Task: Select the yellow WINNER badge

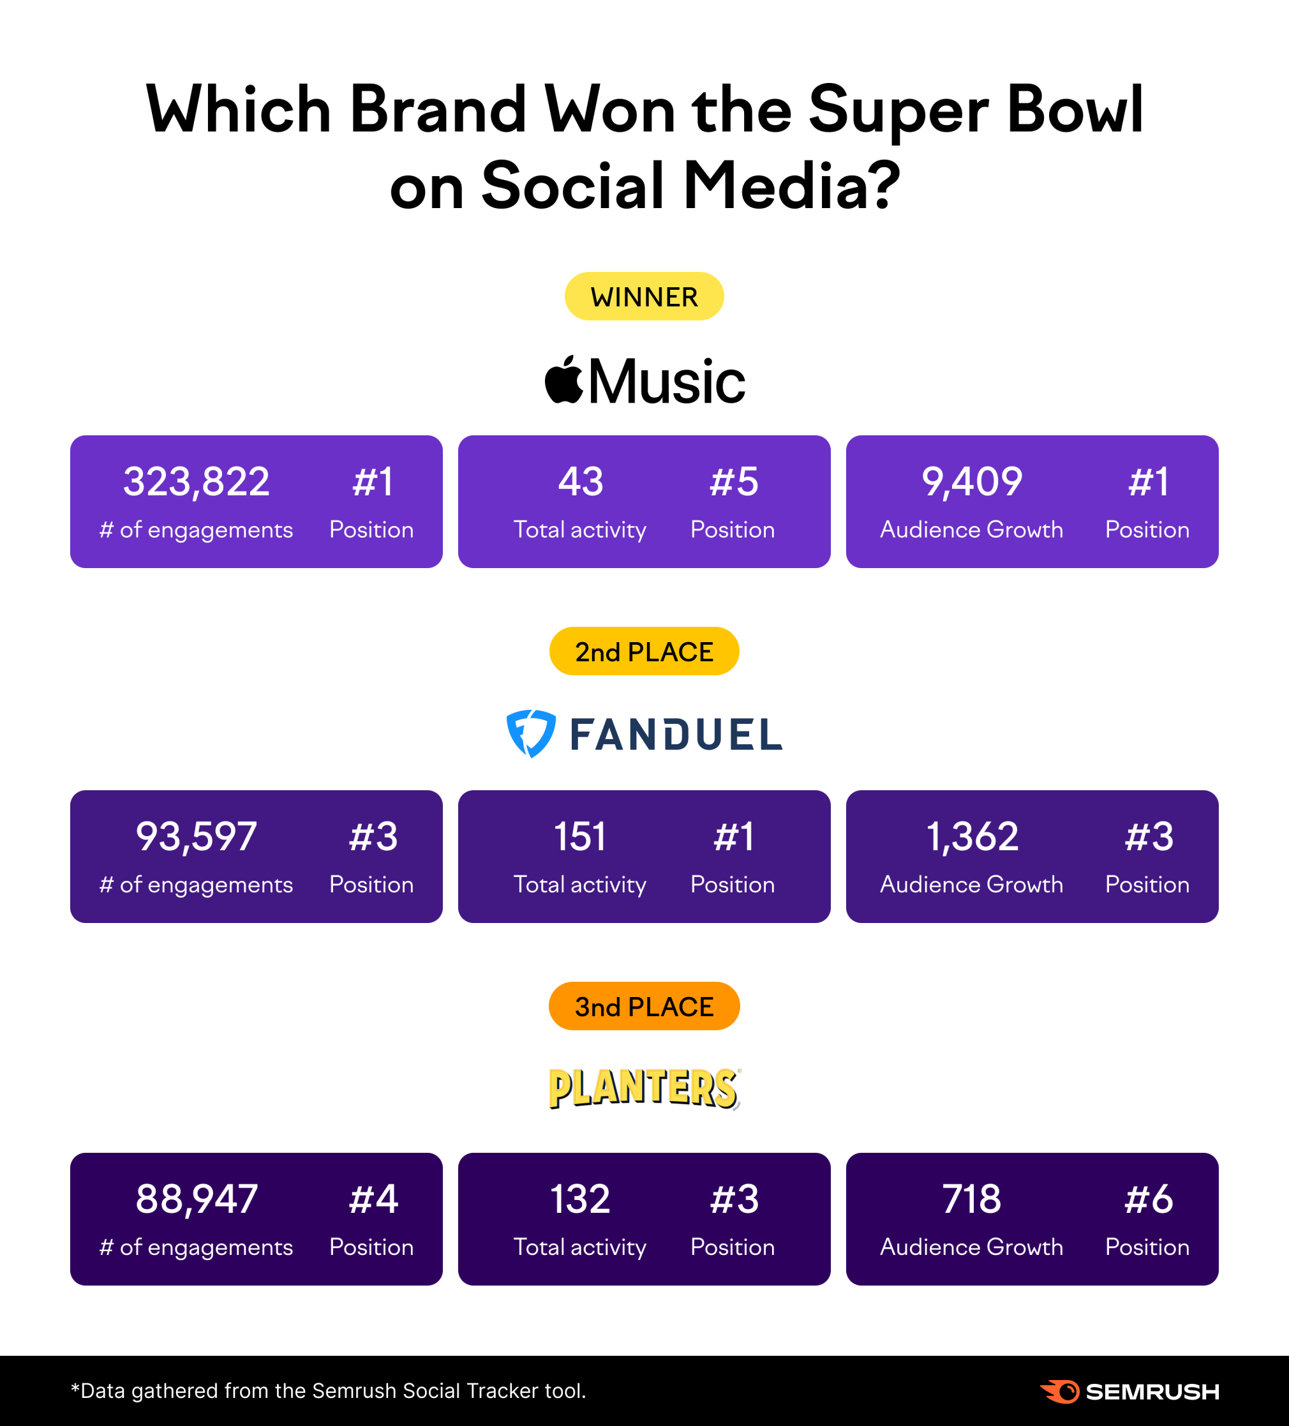Action: point(644,296)
